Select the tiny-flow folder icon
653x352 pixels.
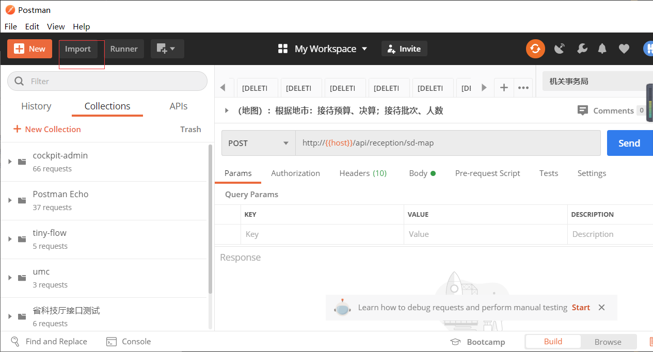click(x=22, y=239)
